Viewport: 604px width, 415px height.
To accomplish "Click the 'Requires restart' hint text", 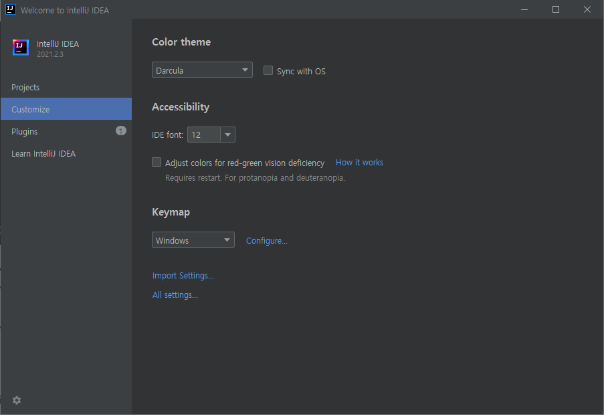I will click(x=255, y=177).
